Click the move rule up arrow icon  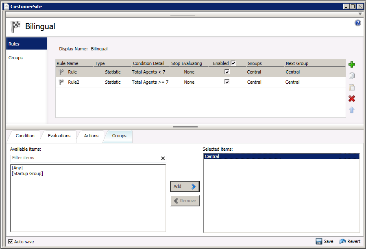click(352, 110)
